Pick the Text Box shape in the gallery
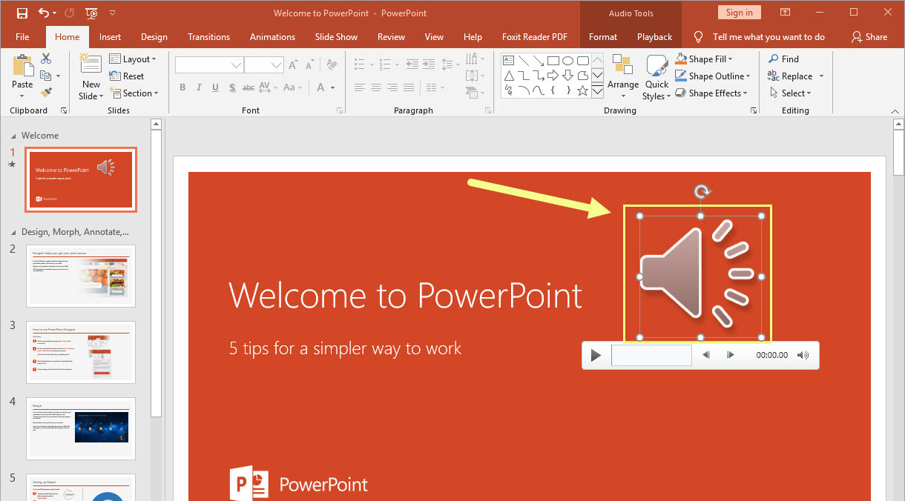This screenshot has width=905, height=501. pos(509,60)
